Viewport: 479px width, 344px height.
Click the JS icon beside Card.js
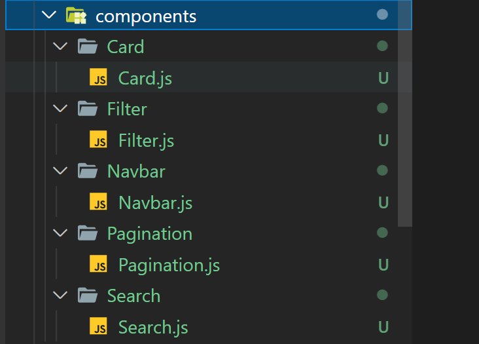tap(98, 77)
